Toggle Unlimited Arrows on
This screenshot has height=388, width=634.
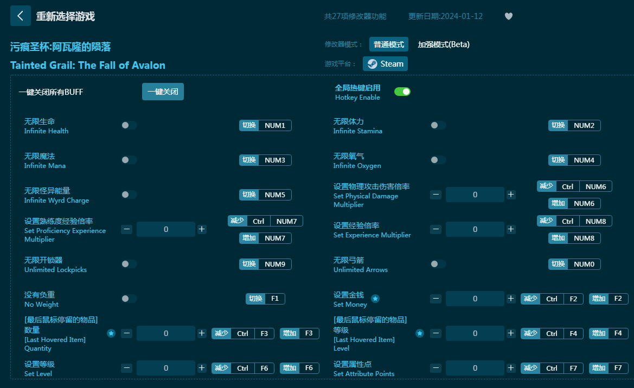(x=438, y=264)
